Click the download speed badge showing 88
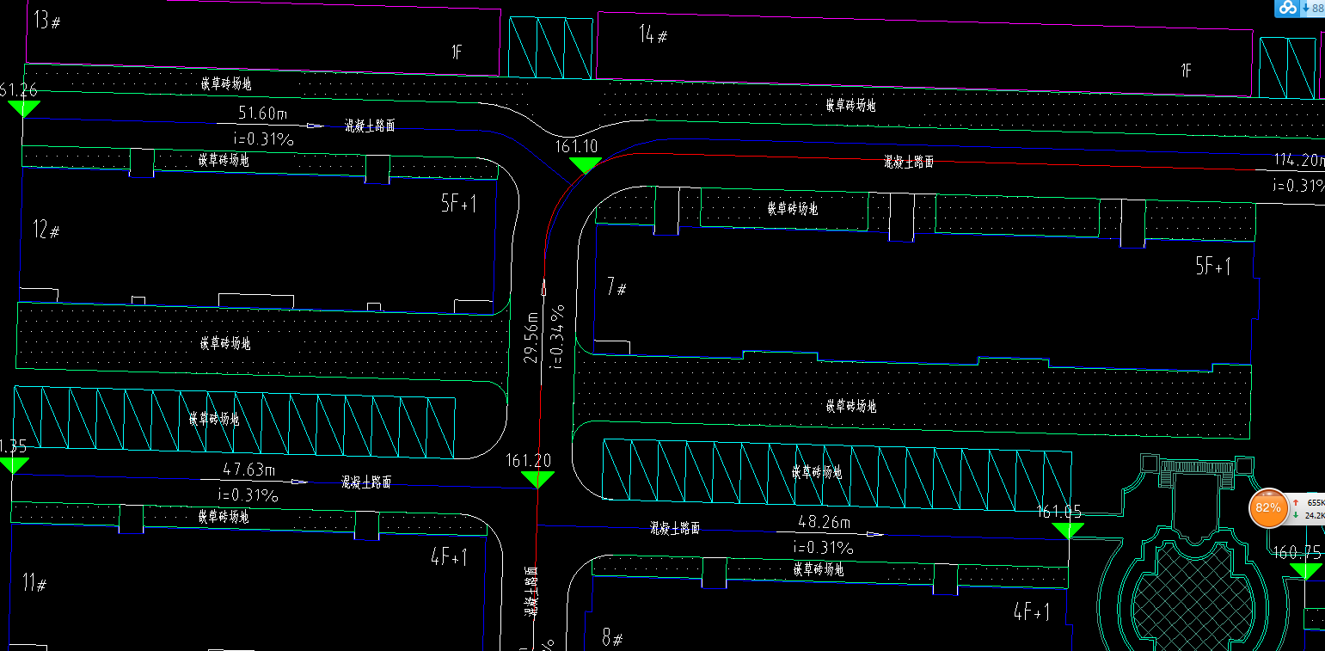 tap(1313, 9)
